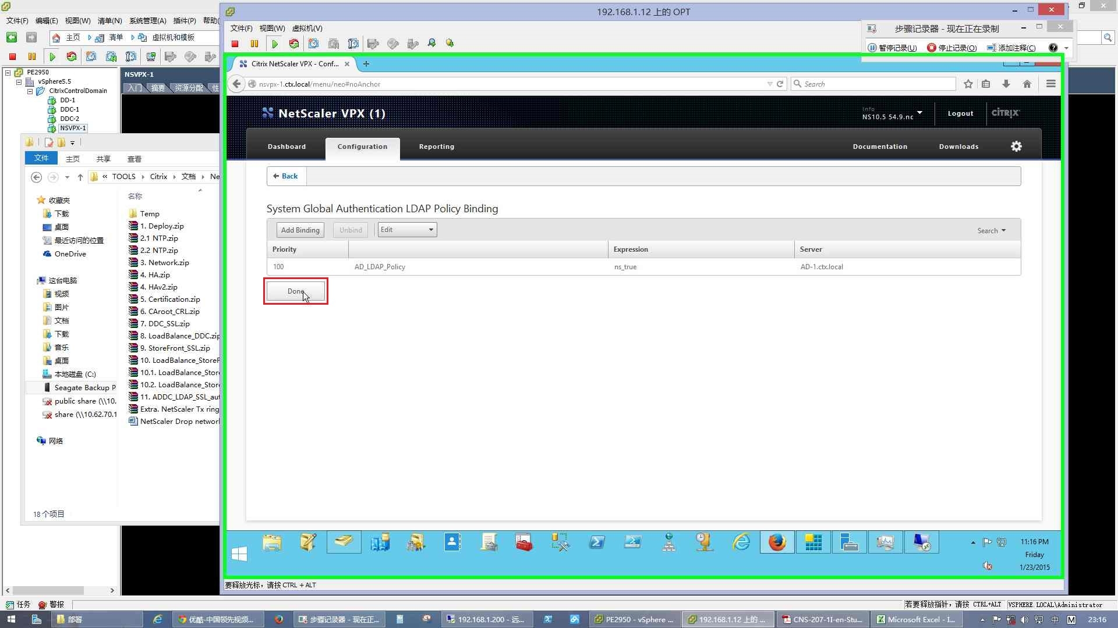Image resolution: width=1118 pixels, height=628 pixels.
Task: Open the NetScaler settings gear icon
Action: tap(1016, 147)
